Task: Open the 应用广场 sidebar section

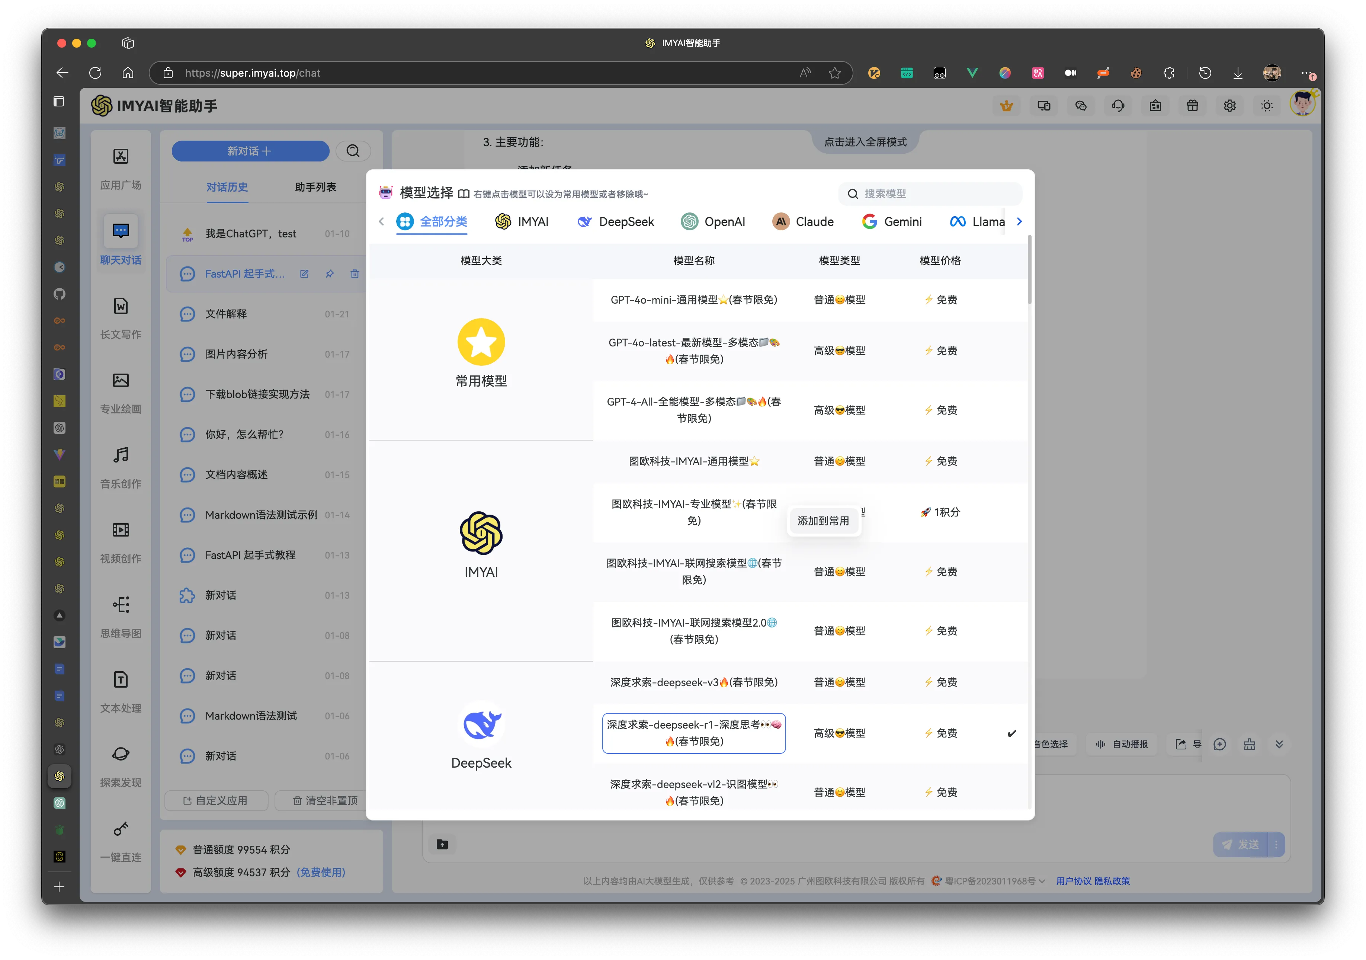Action: [121, 169]
